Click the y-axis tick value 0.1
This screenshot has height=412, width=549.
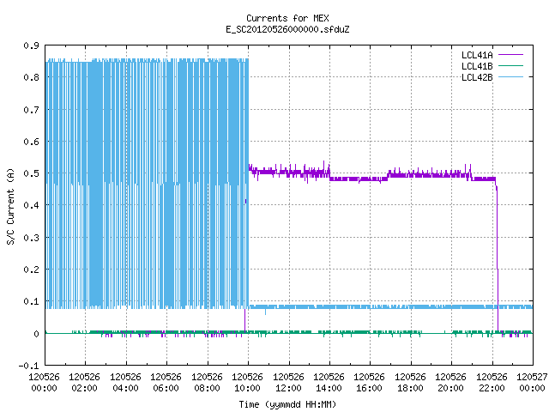tap(31, 301)
